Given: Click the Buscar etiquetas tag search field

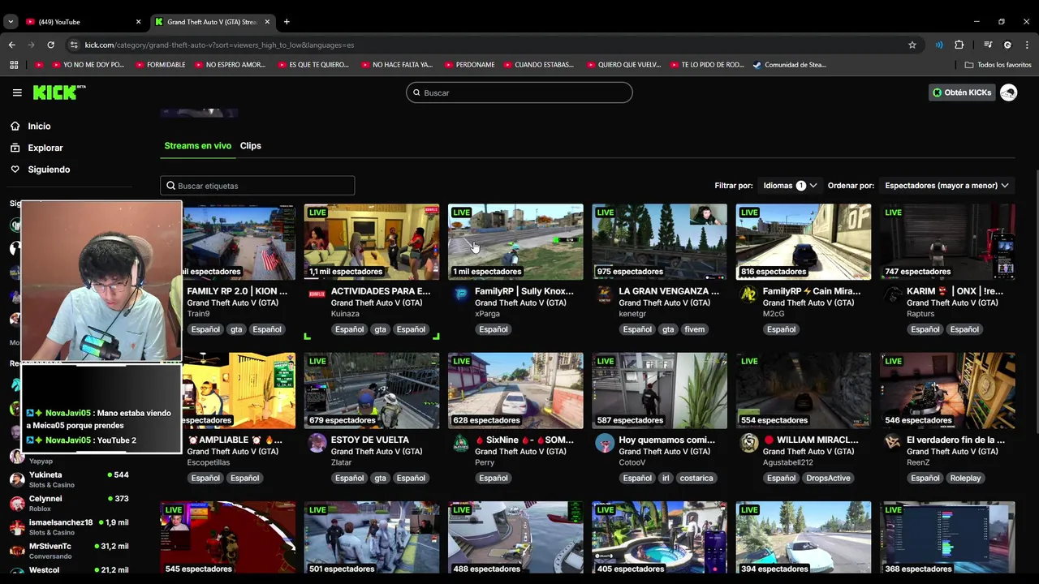Looking at the screenshot, I should click(257, 186).
